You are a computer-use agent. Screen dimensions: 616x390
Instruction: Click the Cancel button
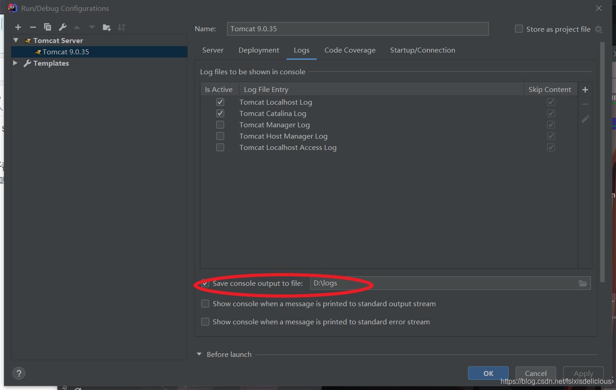(536, 373)
